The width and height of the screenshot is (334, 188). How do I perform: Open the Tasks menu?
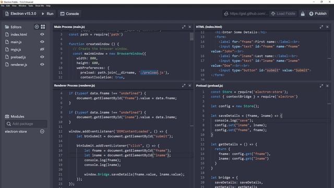[31, 6]
